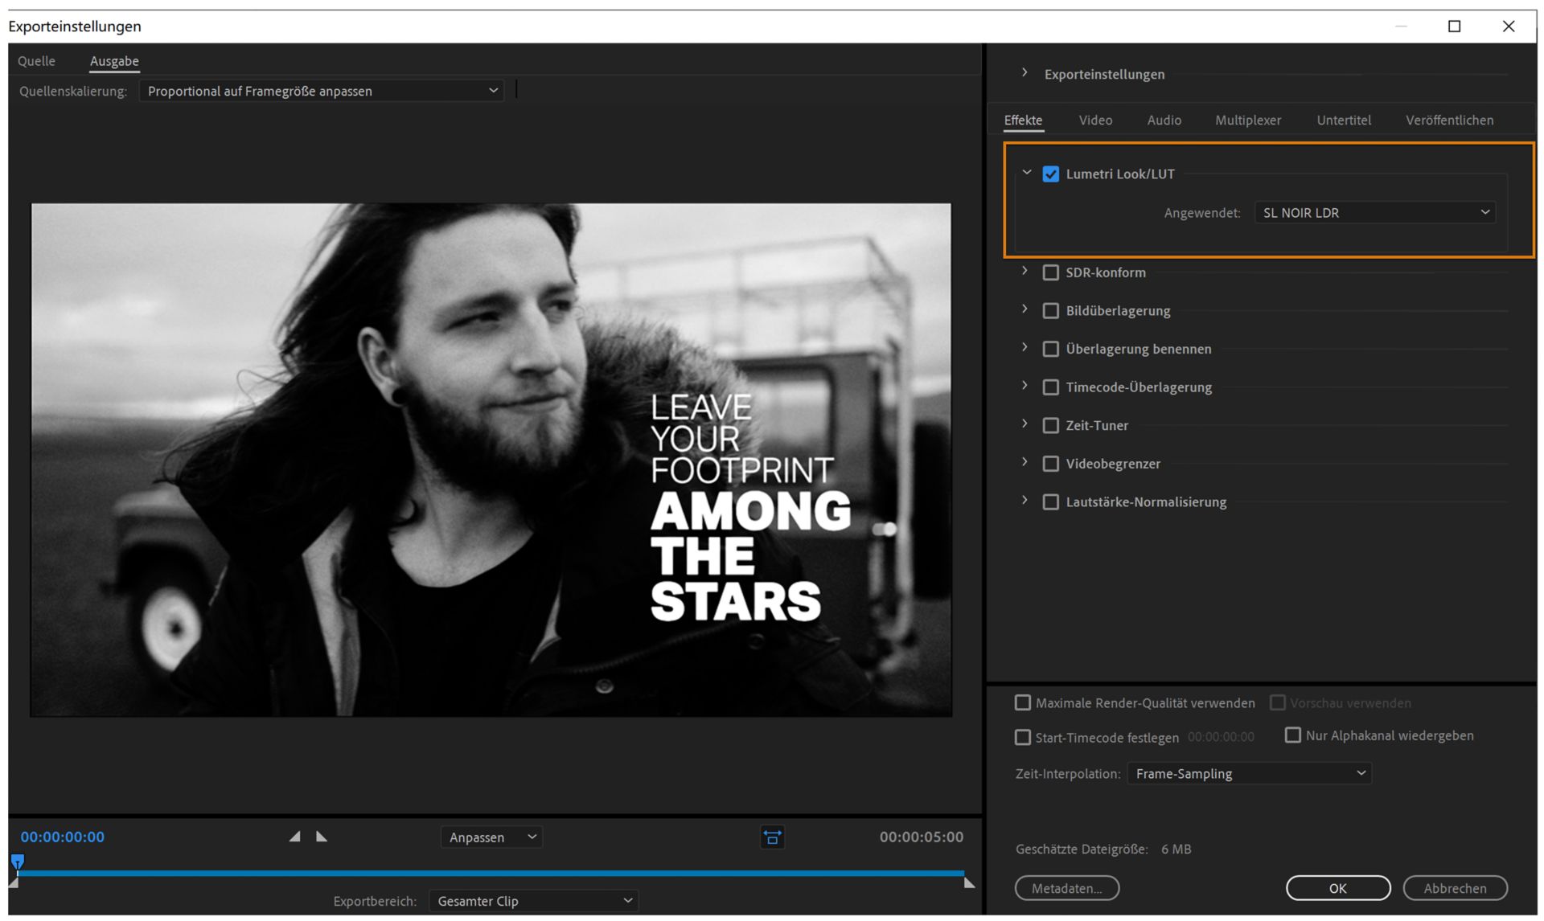Open the Zeit-Interpolation Frame-Sampling dropdown
The height and width of the screenshot is (921, 1544).
[1249, 774]
